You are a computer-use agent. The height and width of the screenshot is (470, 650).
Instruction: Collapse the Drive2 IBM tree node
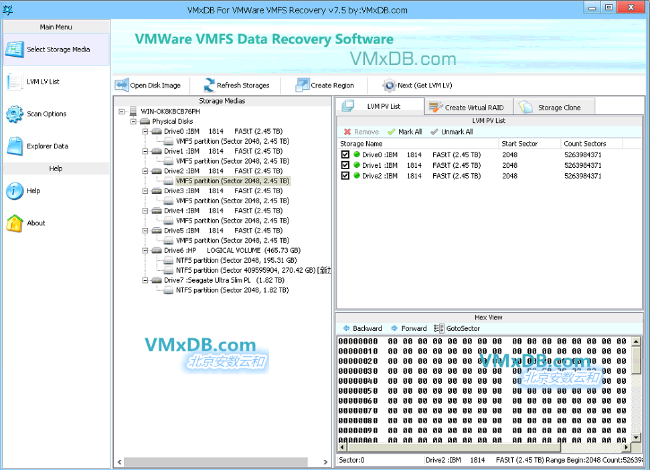click(x=145, y=171)
